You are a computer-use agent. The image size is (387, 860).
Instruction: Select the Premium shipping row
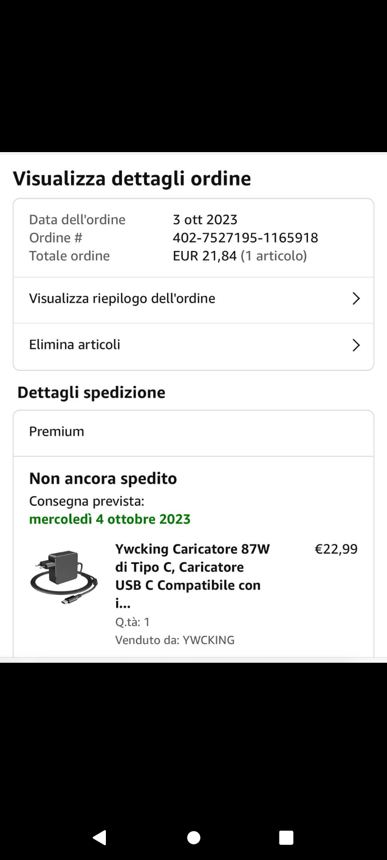56,432
